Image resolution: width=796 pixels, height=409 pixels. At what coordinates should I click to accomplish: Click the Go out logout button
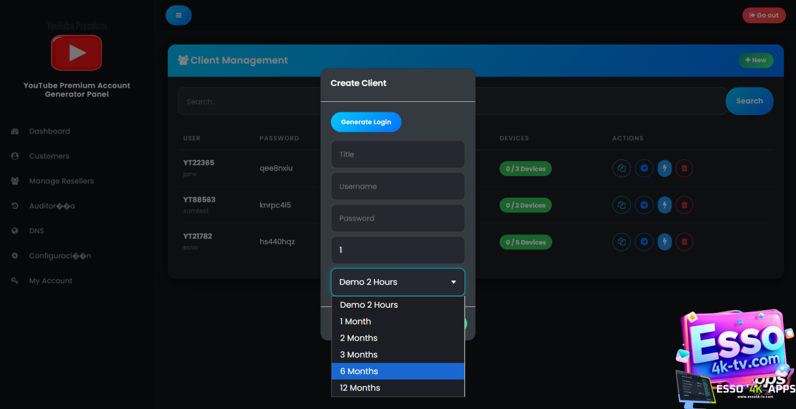coord(764,16)
